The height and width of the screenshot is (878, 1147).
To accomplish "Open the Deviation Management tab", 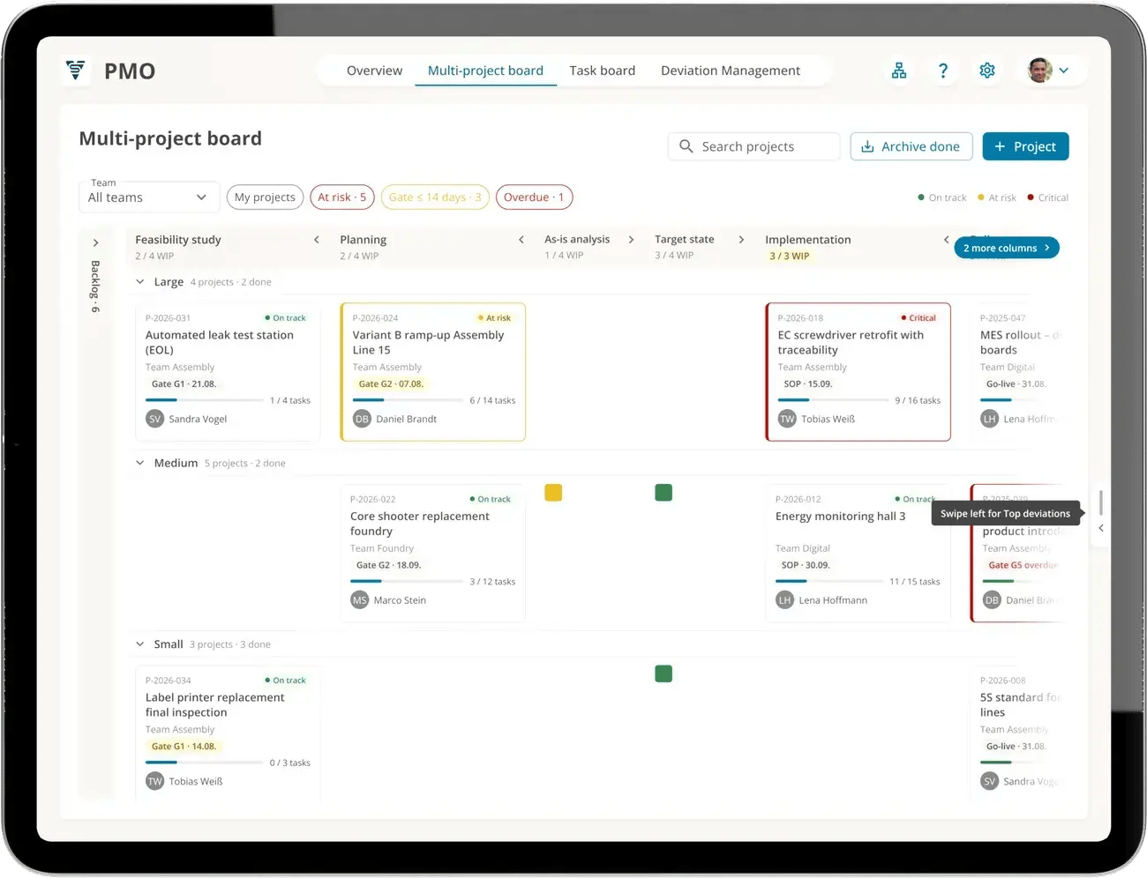I will click(x=731, y=71).
